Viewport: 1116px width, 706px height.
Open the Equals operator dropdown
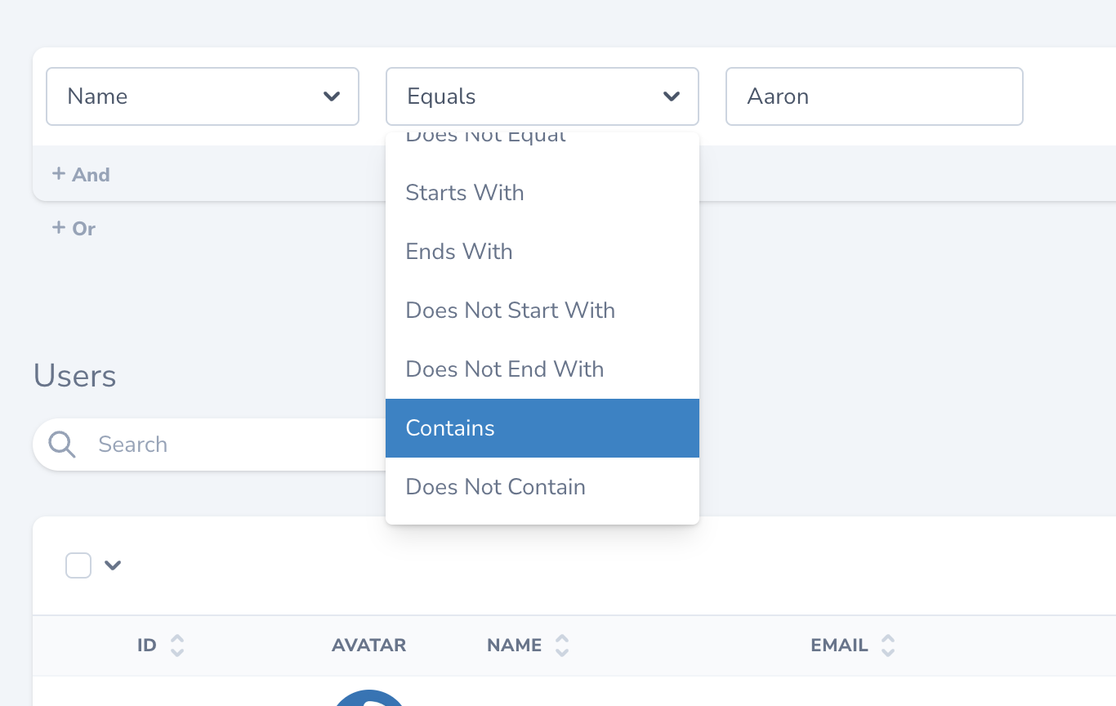[x=542, y=96]
